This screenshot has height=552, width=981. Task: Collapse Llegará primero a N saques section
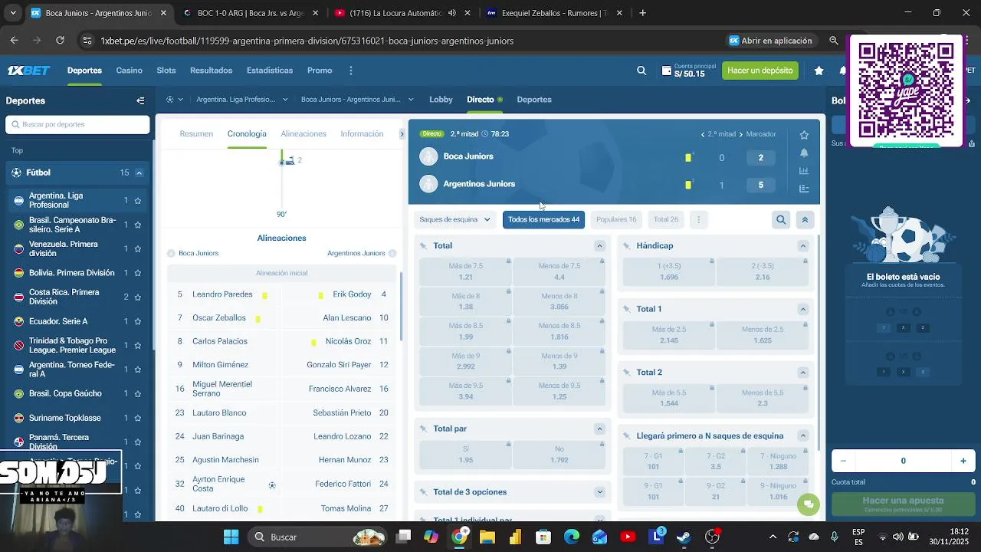(802, 436)
